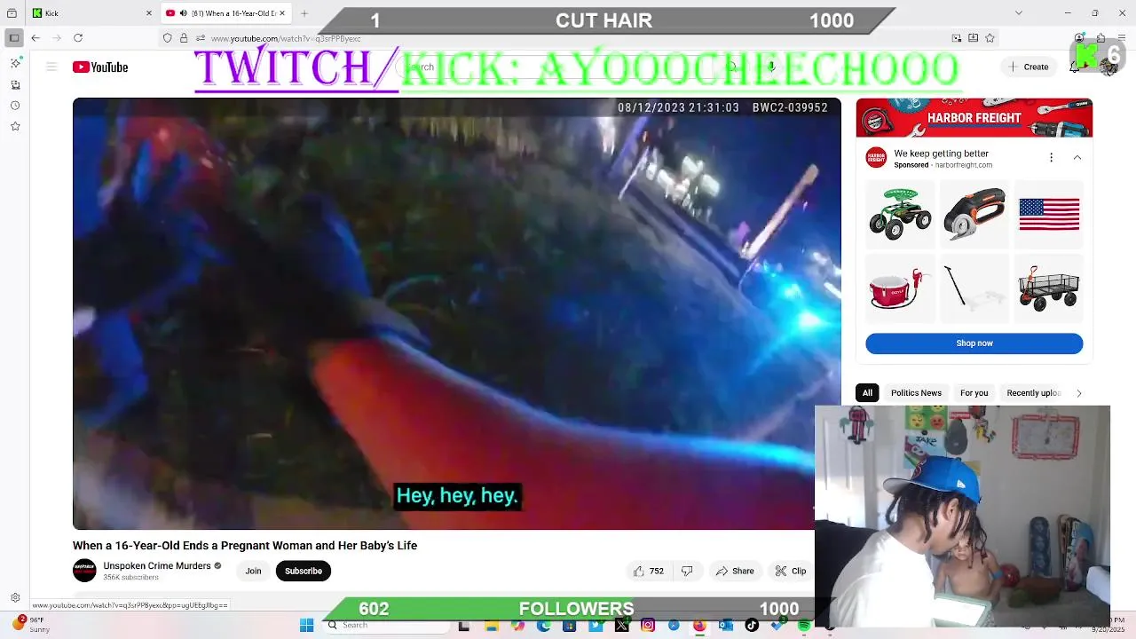The width and height of the screenshot is (1136, 639).
Task: Dislike the video
Action: coord(687,571)
